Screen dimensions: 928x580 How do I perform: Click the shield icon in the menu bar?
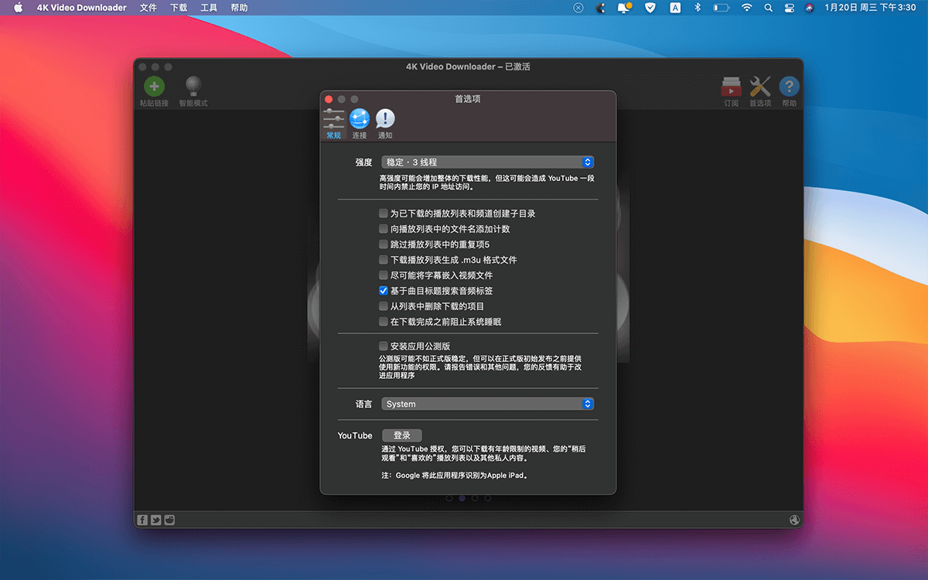point(650,8)
